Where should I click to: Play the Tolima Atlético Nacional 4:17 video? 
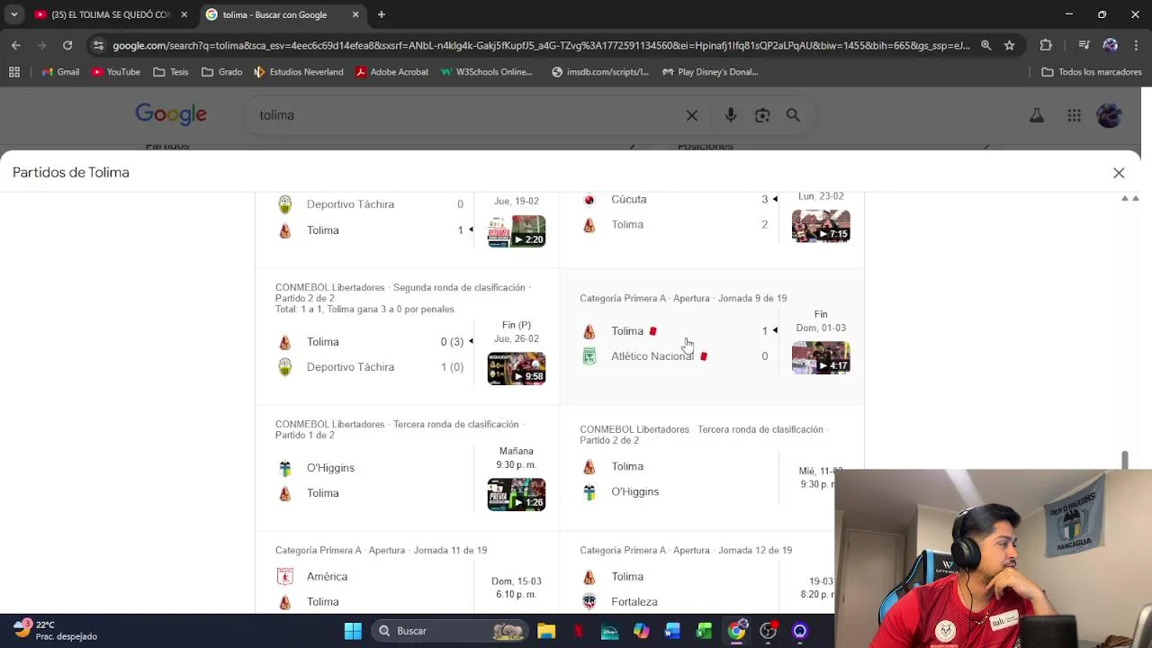tap(821, 357)
